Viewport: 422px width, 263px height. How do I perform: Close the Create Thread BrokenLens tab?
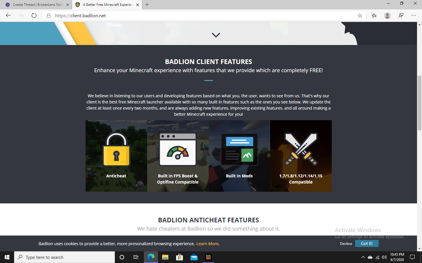point(68,5)
